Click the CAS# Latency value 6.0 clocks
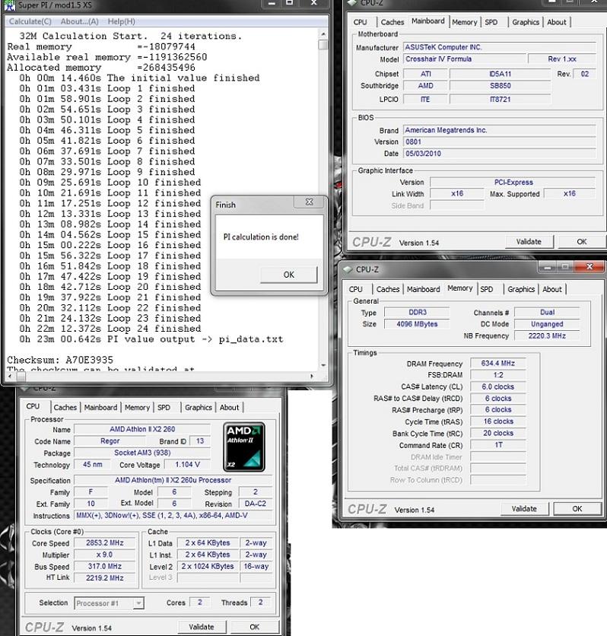This screenshot has height=636, width=607. [x=498, y=386]
